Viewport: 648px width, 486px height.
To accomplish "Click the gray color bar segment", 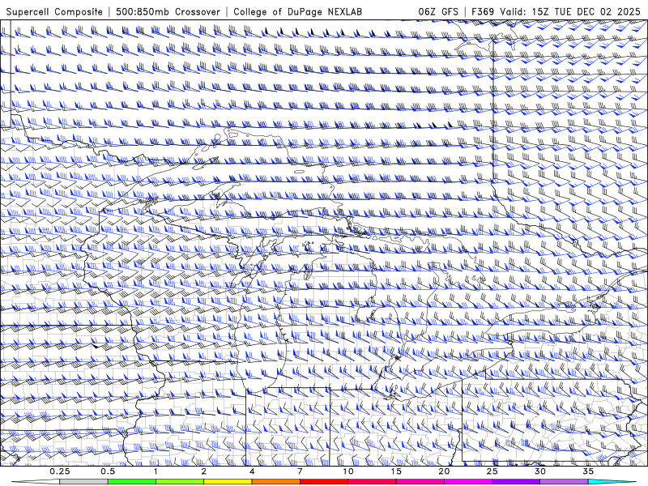I will click(84, 482).
